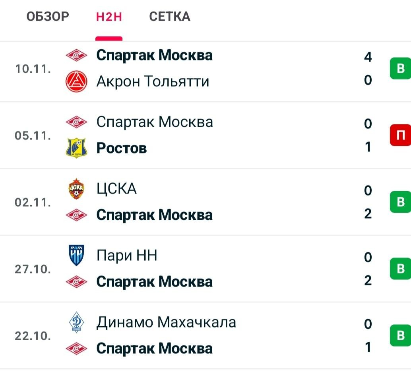The image size is (411, 372).
Task: Click green В badge for ЦСКА match
Action: (x=400, y=202)
